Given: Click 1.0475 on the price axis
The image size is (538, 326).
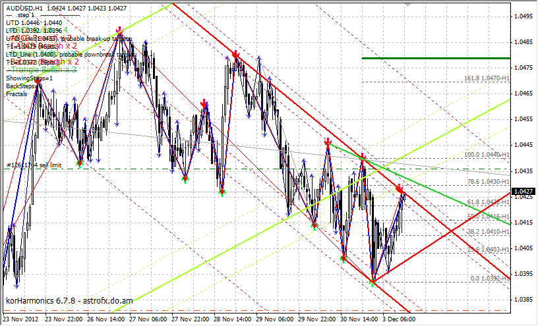Looking at the screenshot, I should 524,68.
